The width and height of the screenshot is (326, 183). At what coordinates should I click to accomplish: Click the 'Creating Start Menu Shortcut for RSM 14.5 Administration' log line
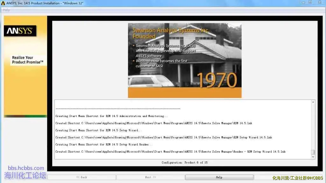pyautogui.click(x=111, y=116)
